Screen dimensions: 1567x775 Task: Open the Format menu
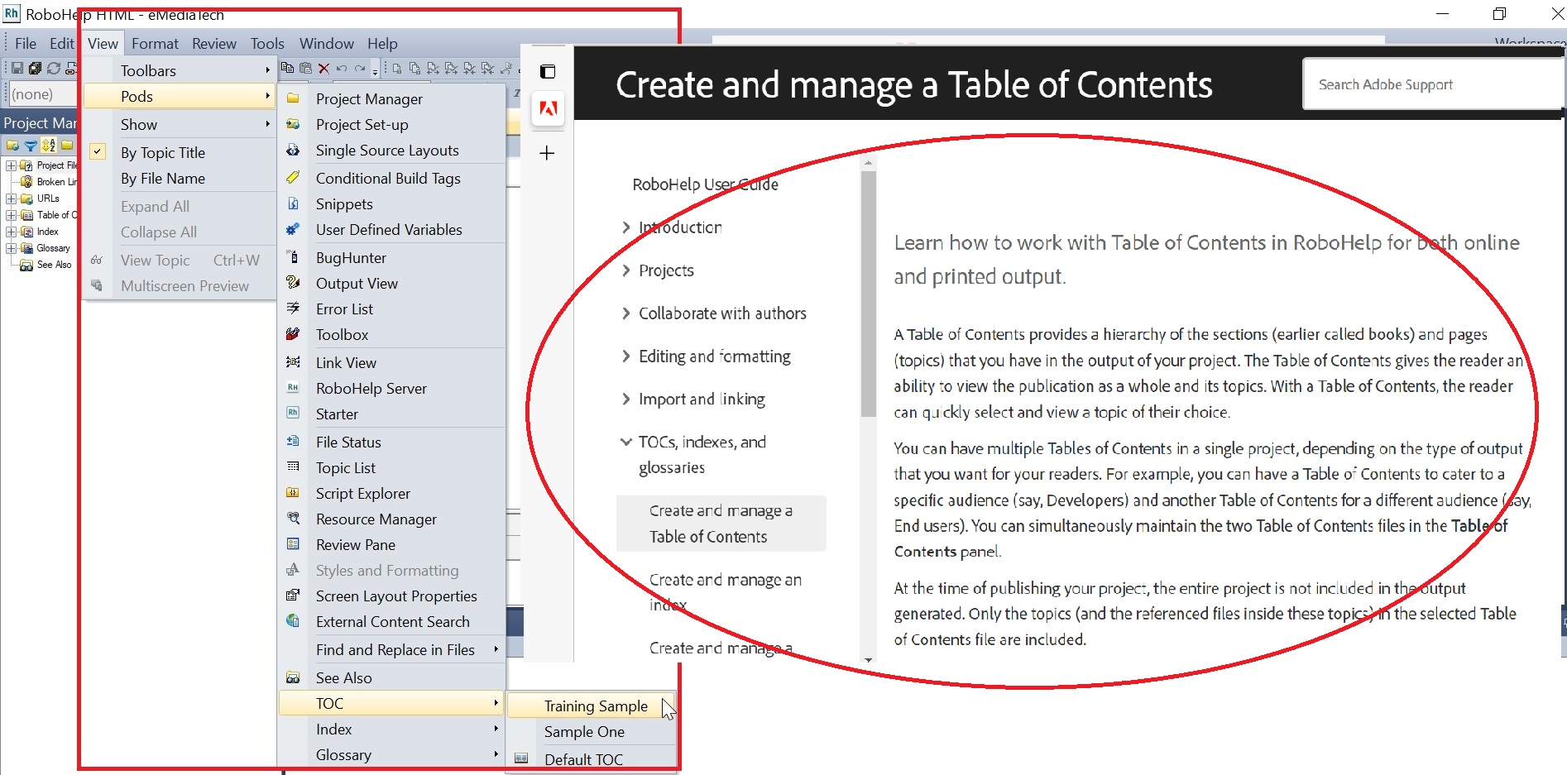click(155, 43)
